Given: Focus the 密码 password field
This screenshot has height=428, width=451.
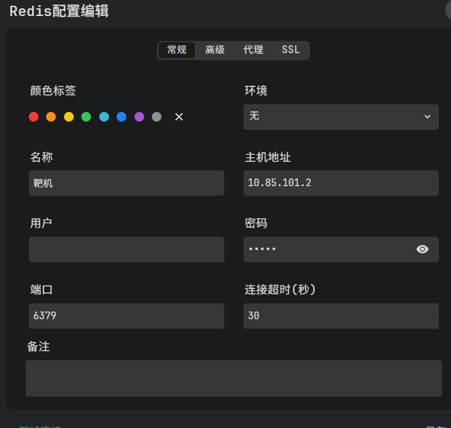Looking at the screenshot, I should click(x=341, y=250).
